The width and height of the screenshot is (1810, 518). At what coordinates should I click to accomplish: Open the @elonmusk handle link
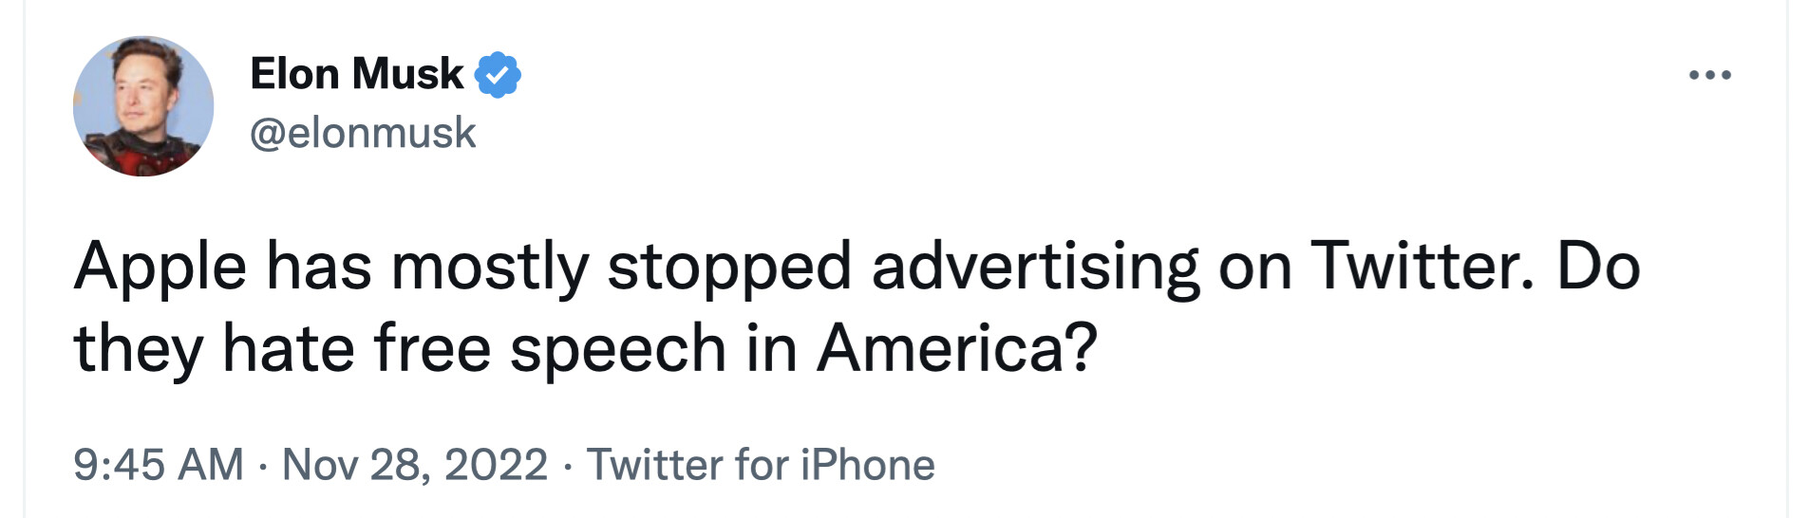(x=362, y=133)
